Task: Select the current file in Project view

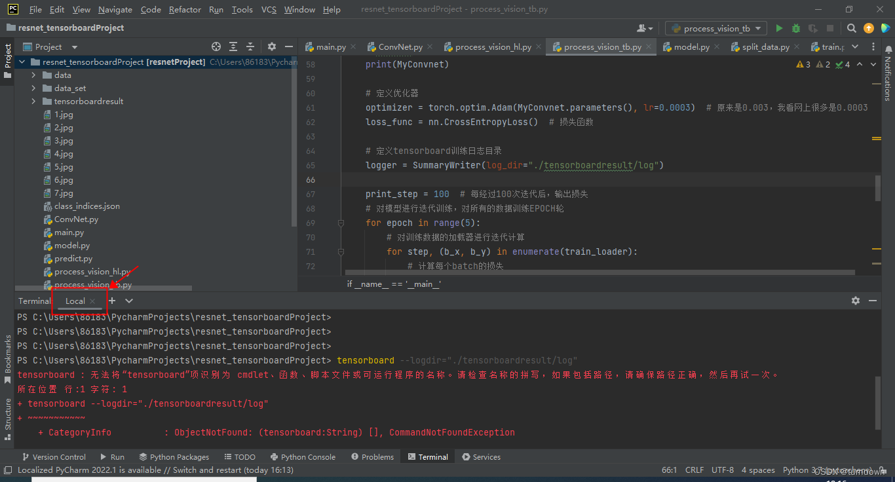Action: (x=216, y=47)
